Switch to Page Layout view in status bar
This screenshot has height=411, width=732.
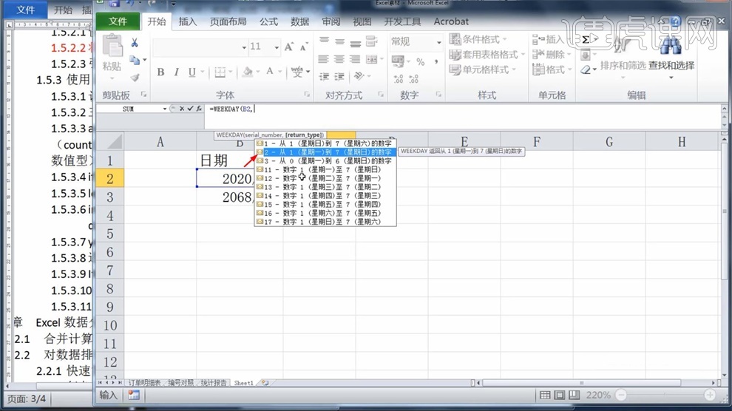pos(559,395)
